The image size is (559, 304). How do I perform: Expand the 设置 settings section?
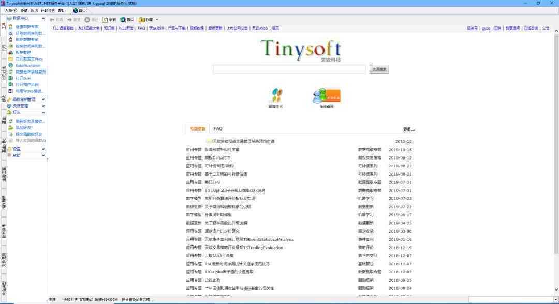(43, 149)
